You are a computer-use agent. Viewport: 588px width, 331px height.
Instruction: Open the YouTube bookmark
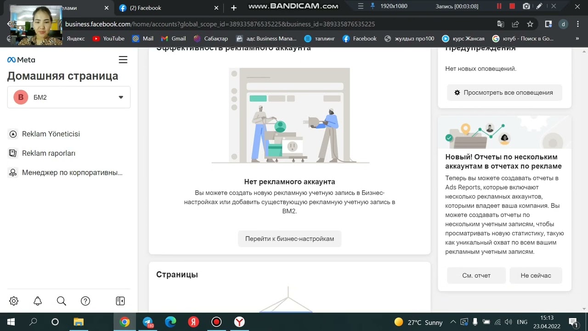pos(108,39)
